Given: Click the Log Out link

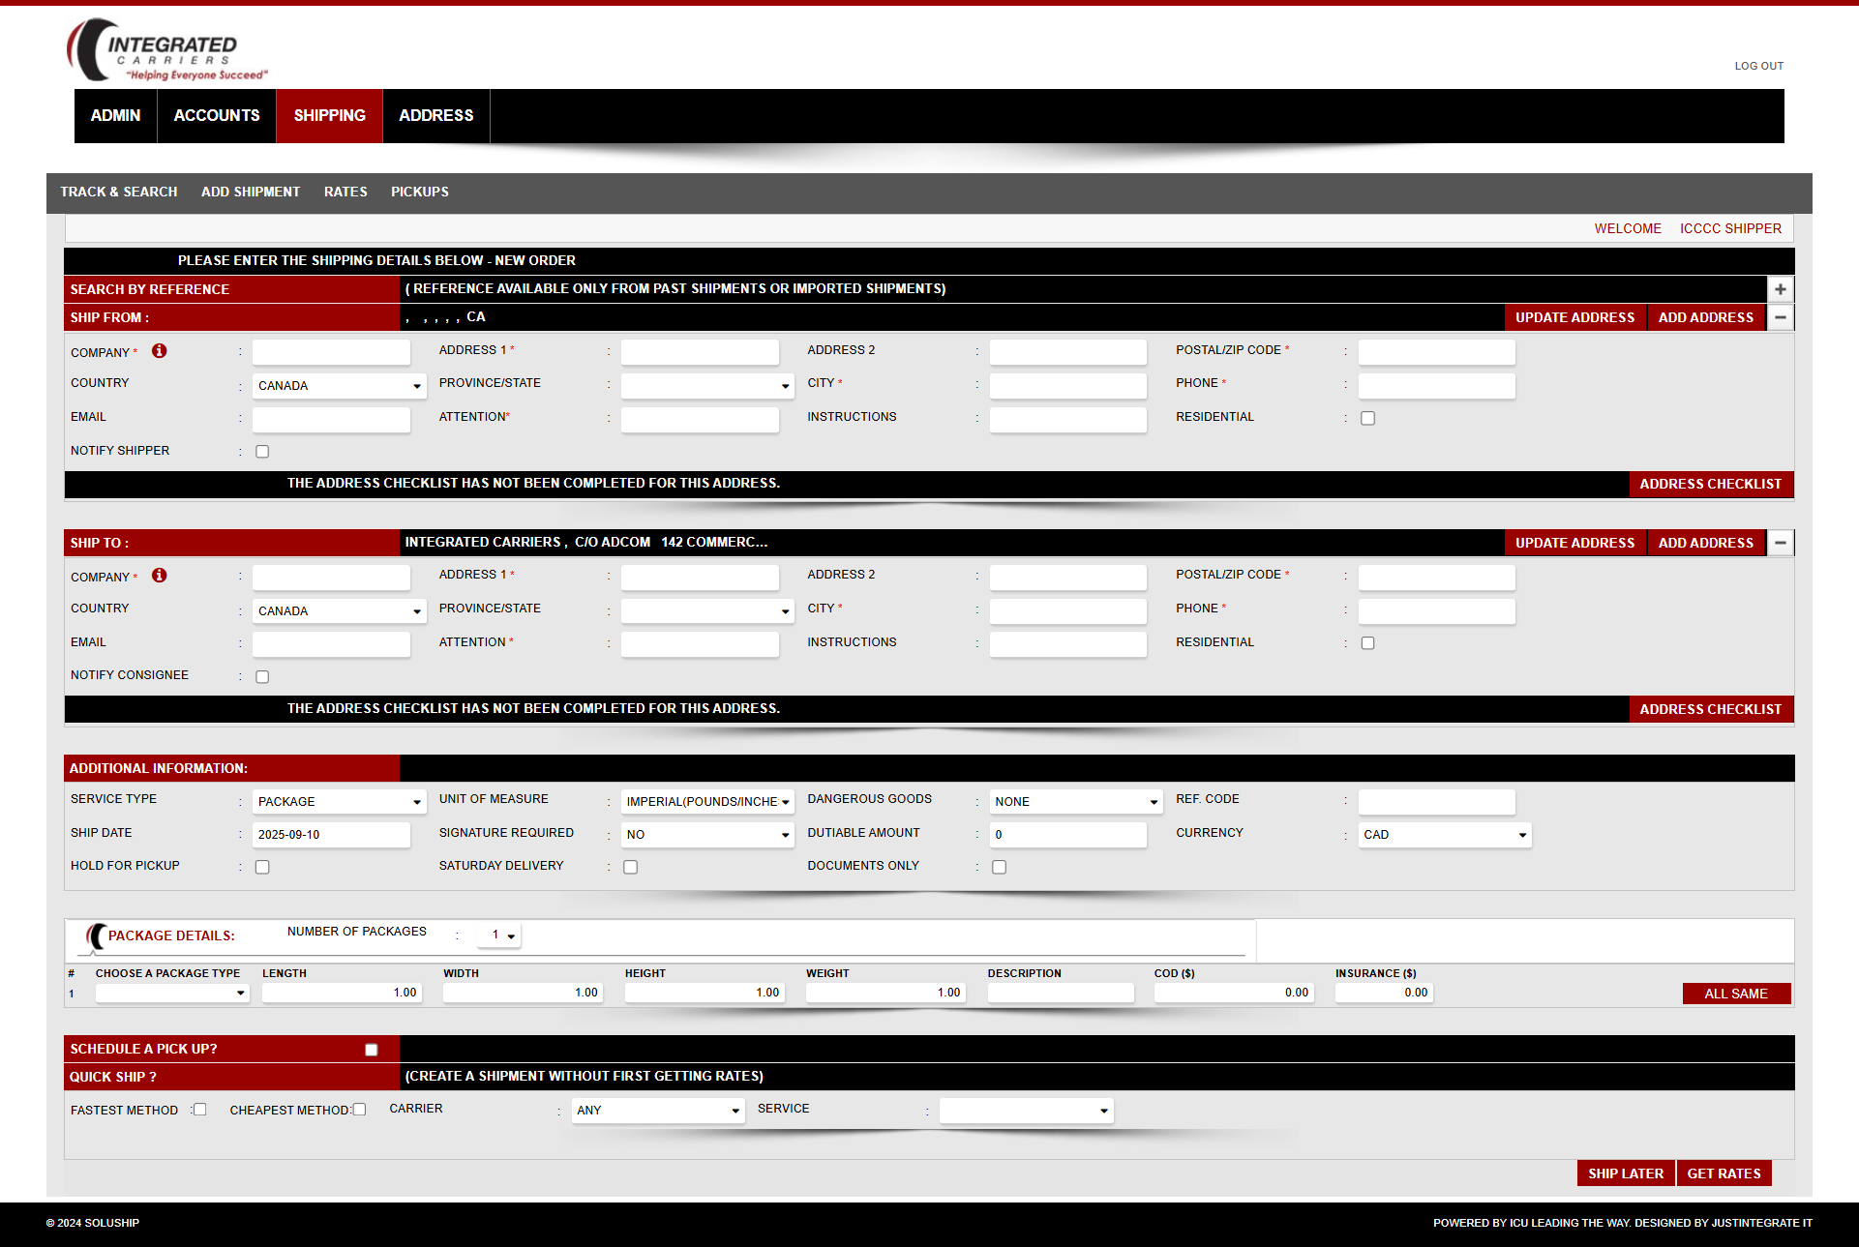Looking at the screenshot, I should tap(1758, 66).
